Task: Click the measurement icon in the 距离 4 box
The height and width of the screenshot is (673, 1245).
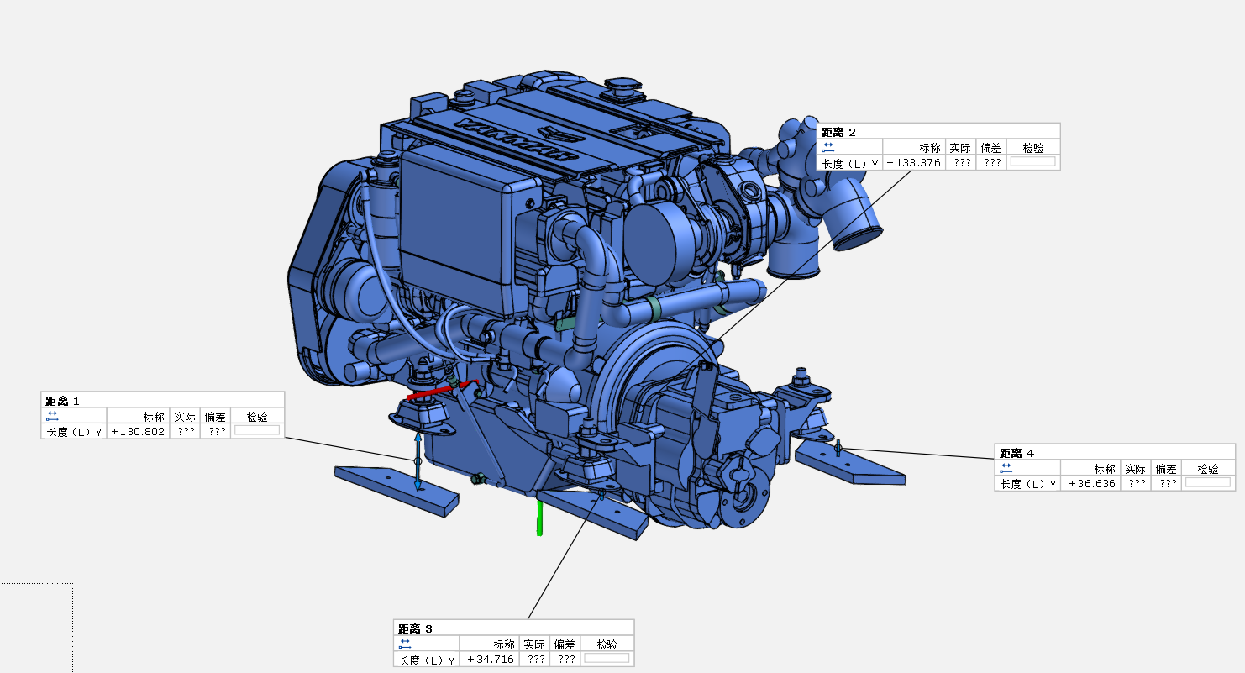Action: tap(1006, 468)
